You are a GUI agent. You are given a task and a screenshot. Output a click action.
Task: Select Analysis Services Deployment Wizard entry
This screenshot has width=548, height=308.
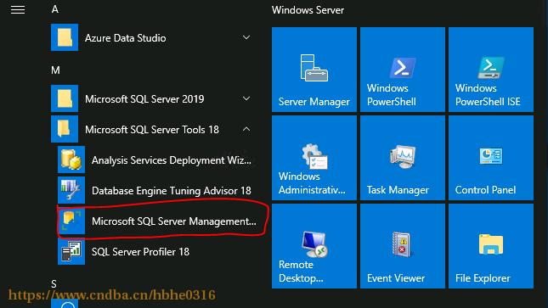[155, 160]
